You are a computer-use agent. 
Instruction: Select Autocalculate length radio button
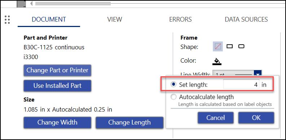[x=173, y=97]
